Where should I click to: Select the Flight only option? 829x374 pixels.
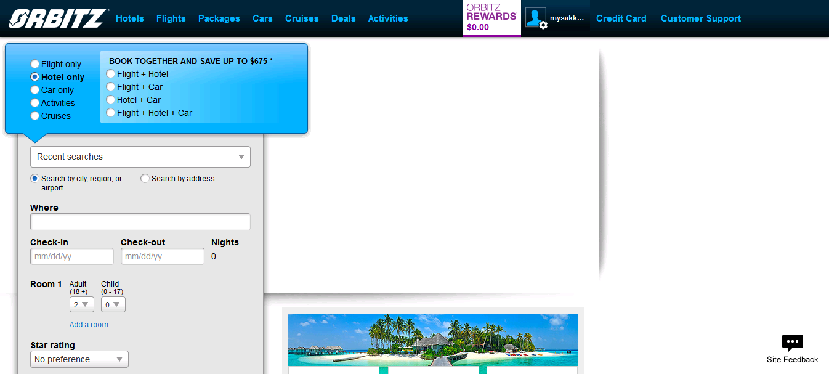click(x=35, y=64)
